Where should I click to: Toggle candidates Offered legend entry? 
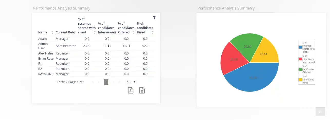[x=307, y=69]
